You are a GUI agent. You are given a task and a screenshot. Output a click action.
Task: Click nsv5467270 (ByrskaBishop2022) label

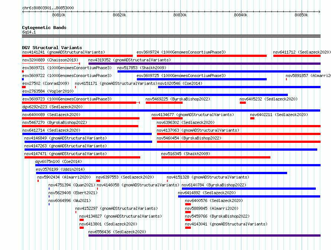[x=55, y=122]
